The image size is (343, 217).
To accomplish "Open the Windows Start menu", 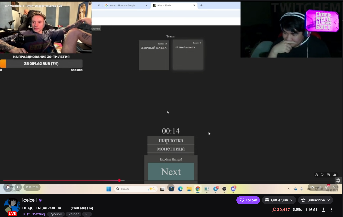I will coord(109,189).
